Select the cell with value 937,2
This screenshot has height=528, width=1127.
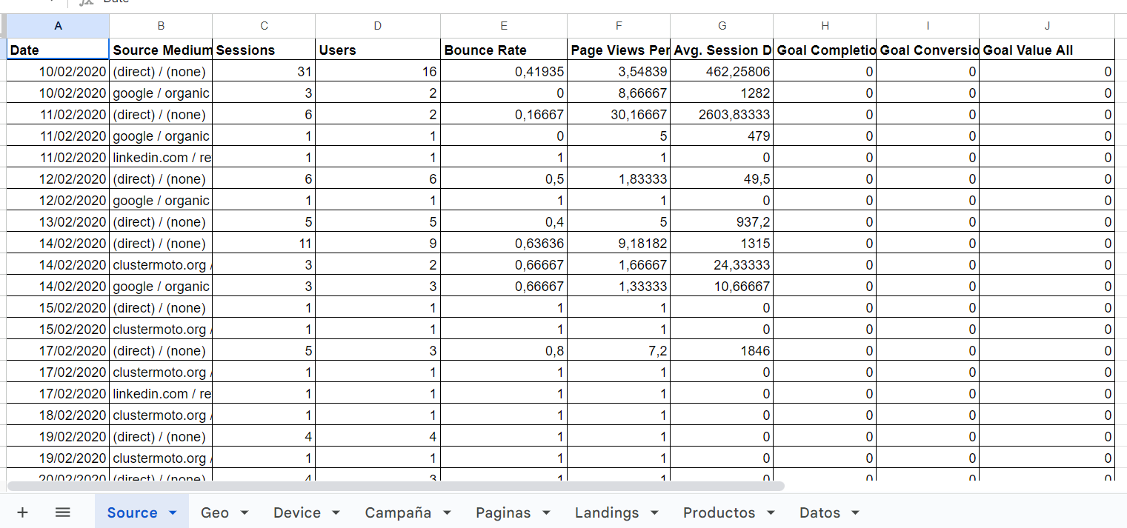click(x=722, y=222)
